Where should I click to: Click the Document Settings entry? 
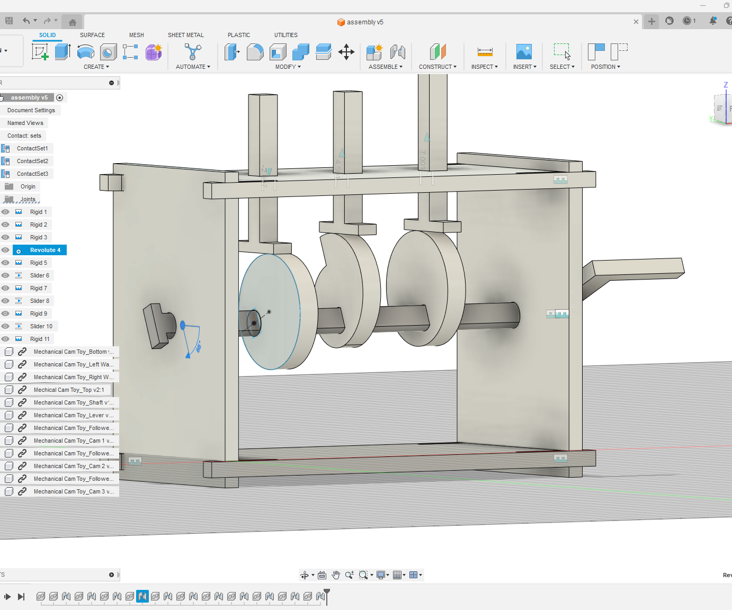(x=31, y=110)
